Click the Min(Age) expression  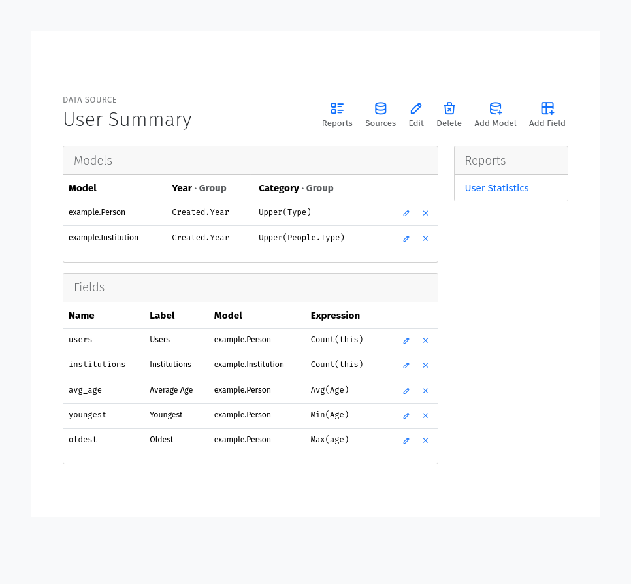330,415
